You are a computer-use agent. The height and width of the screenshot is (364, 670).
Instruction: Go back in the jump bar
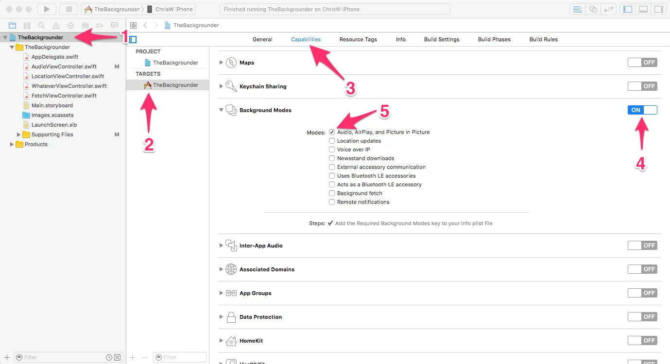(145, 25)
